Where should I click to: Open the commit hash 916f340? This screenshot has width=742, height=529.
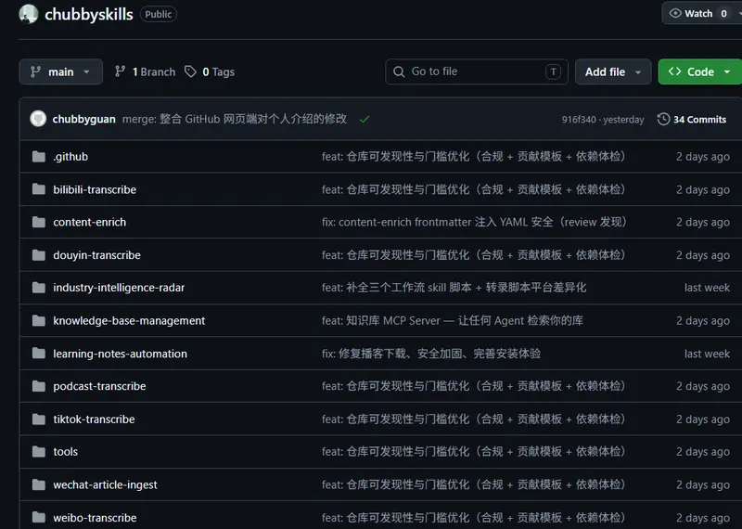pos(579,120)
